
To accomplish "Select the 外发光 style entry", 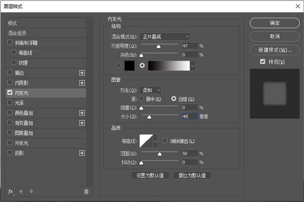I will [22, 143].
